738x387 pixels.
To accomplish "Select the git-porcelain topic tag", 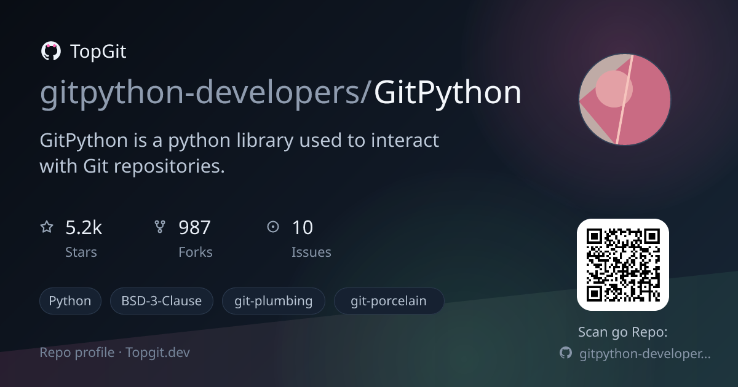I will [389, 301].
